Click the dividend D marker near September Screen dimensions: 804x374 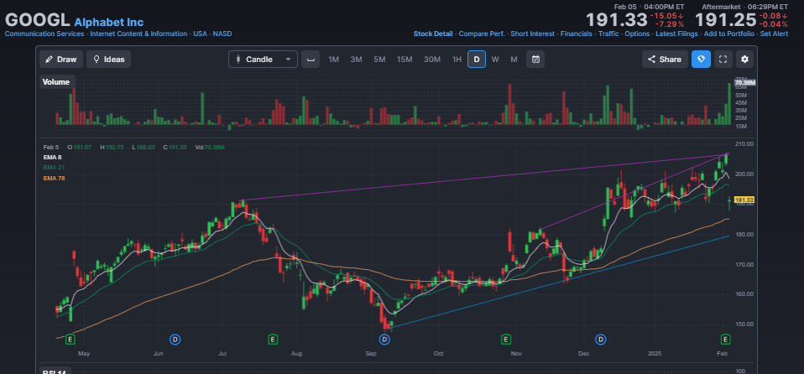[x=384, y=339]
